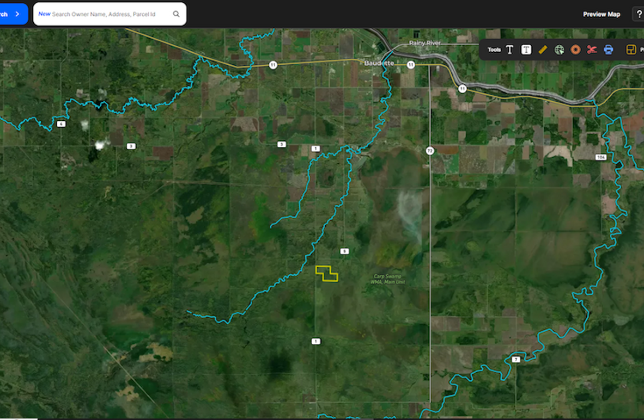Image resolution: width=644 pixels, height=420 pixels.
Task: Activate the red scissors cut tool
Action: (x=592, y=50)
